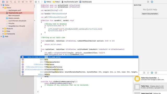Open the Project navigator folder icon
This screenshot has height=94, width=167.
[3, 2]
